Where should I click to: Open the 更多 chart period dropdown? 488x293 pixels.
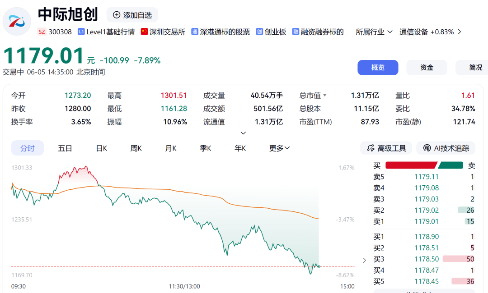coord(279,148)
